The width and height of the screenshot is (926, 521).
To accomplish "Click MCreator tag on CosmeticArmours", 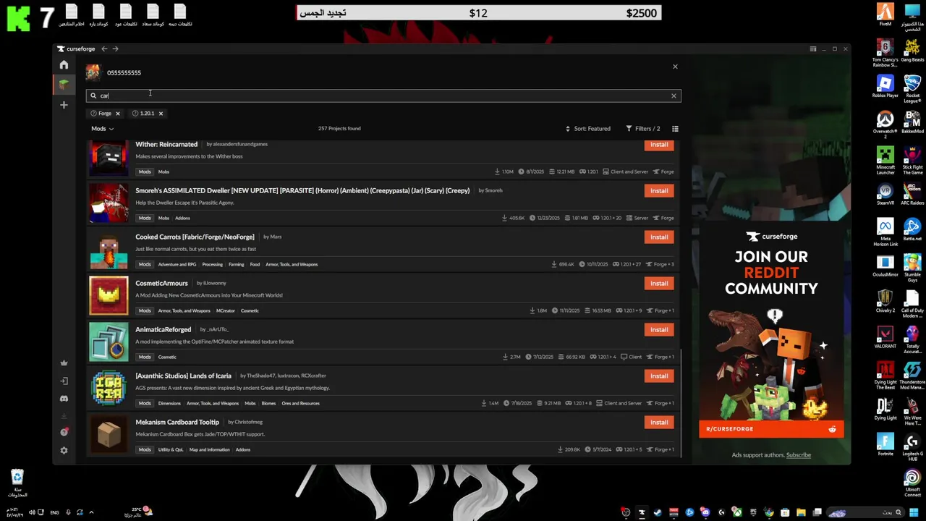I will [x=226, y=310].
